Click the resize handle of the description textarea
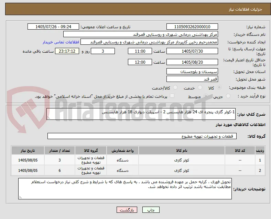 [x=48, y=118]
